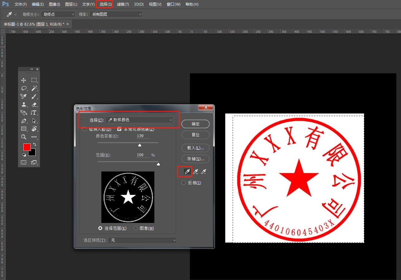Select the Lasso tool

24,88
